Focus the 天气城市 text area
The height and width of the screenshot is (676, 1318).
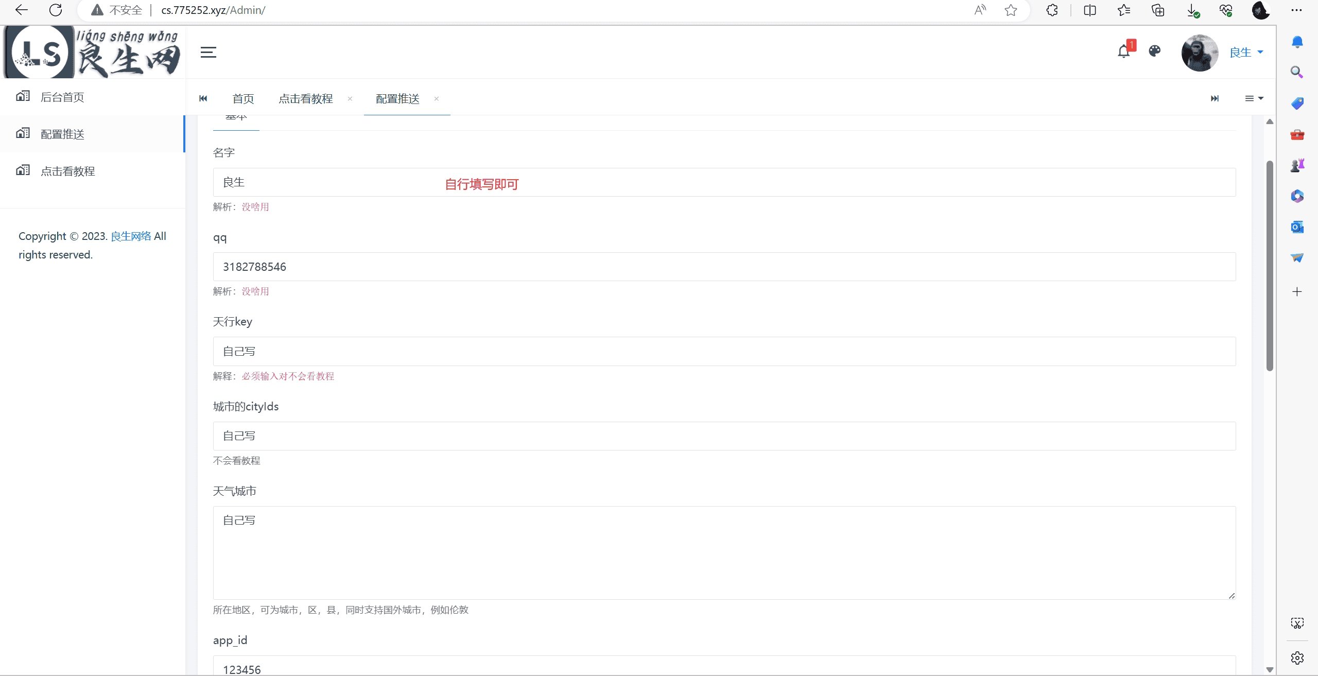coord(724,552)
